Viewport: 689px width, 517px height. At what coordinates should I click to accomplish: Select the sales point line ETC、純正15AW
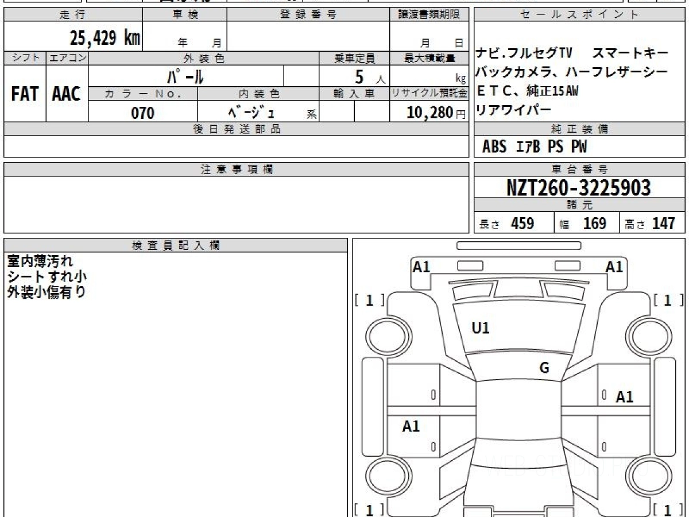(x=528, y=91)
